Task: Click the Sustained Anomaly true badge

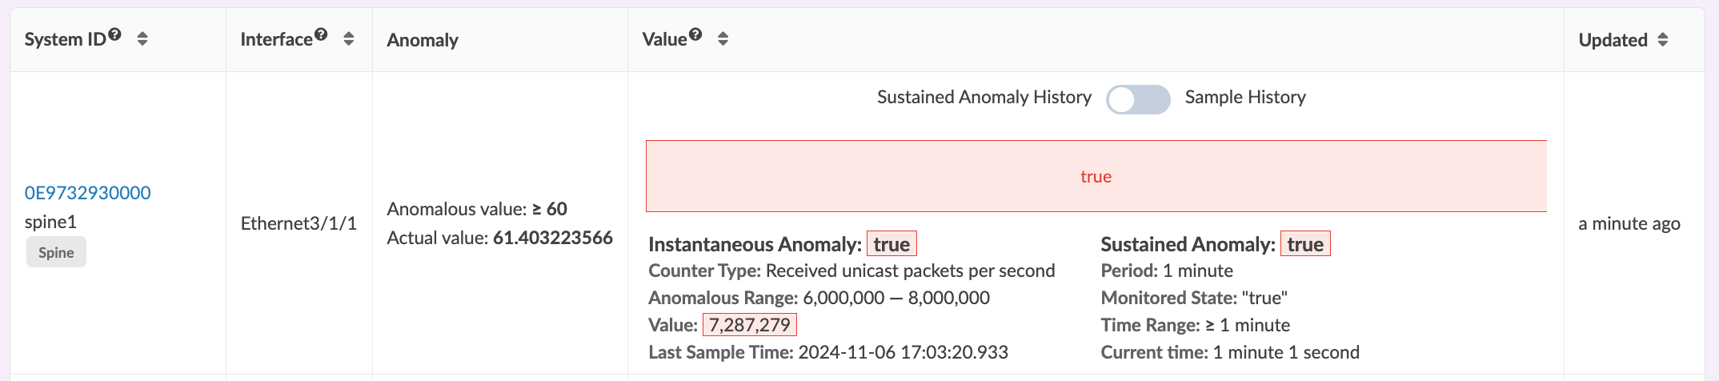Action: click(1305, 244)
